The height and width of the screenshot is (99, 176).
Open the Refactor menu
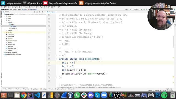(x=32, y=7)
